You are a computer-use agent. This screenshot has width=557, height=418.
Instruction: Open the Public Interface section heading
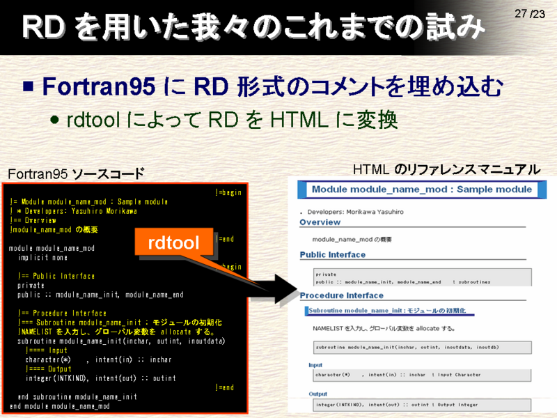point(333,255)
